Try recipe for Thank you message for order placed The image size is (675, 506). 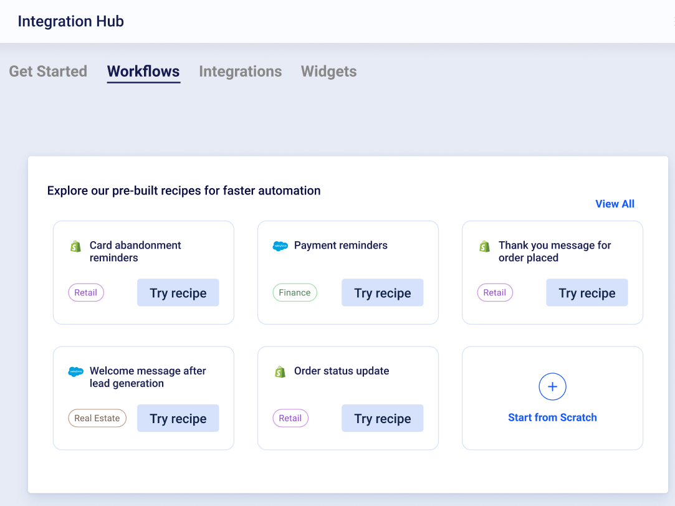point(586,293)
